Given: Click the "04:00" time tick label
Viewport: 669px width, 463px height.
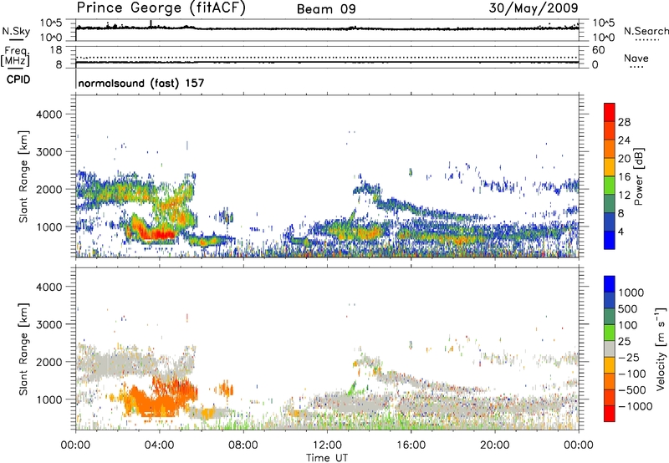Looking at the screenshot, I should [x=159, y=445].
